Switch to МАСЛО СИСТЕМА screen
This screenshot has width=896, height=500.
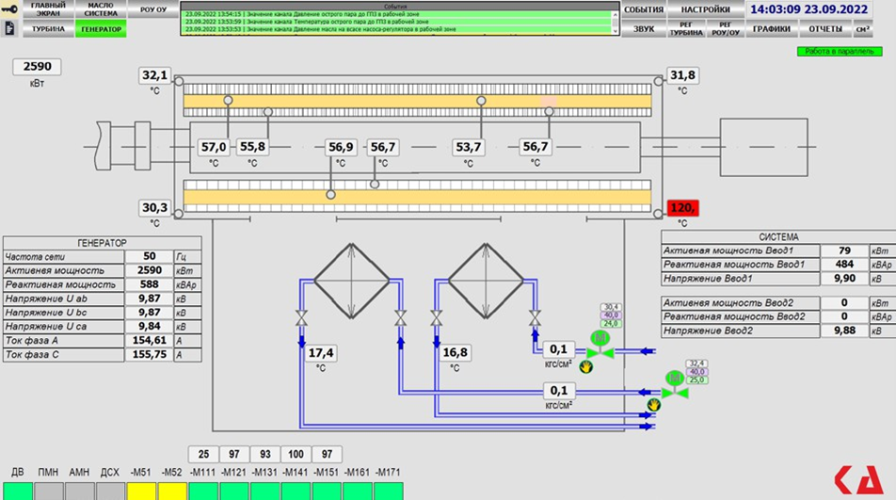101,9
